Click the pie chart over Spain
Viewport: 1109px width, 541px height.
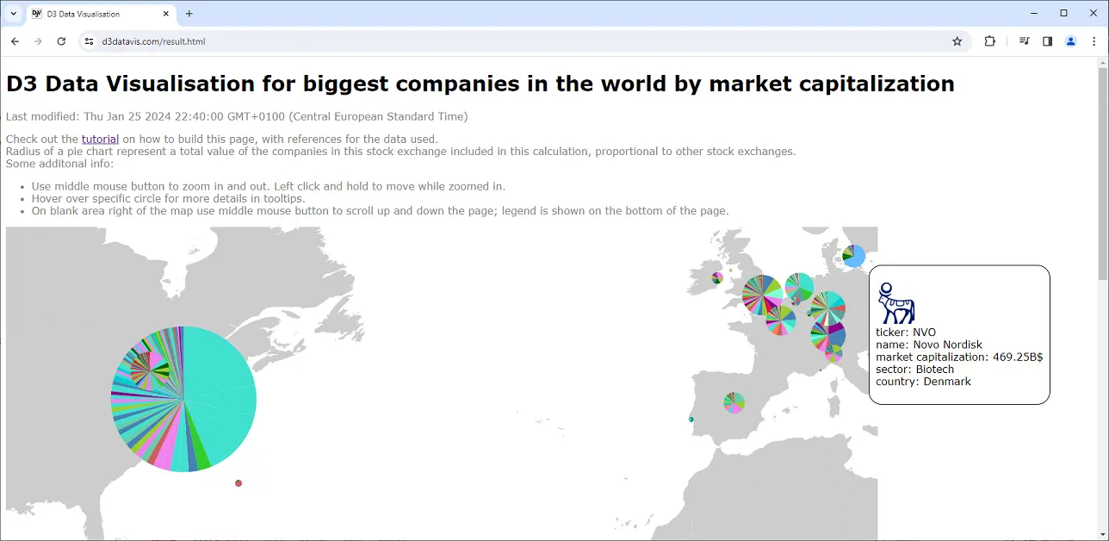click(x=734, y=402)
